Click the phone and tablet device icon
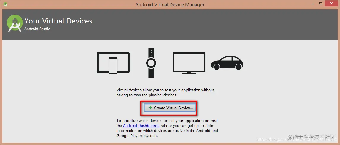Image resolution: width=340 pixels, height=145 pixels. pos(113,63)
